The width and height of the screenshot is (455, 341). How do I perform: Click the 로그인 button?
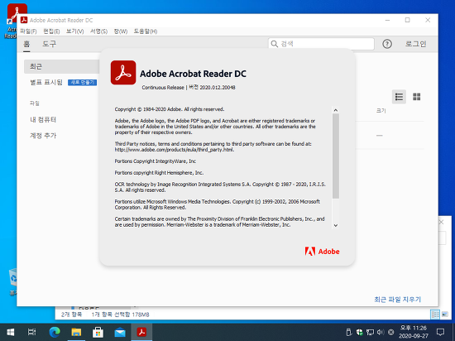tap(415, 44)
